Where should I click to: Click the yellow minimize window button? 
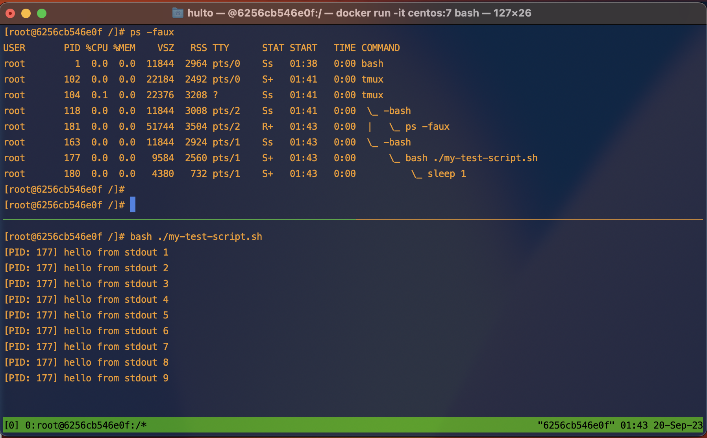tap(26, 13)
